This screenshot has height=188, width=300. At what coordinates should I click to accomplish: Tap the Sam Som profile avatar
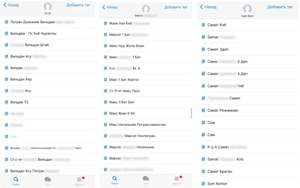[x=247, y=9]
